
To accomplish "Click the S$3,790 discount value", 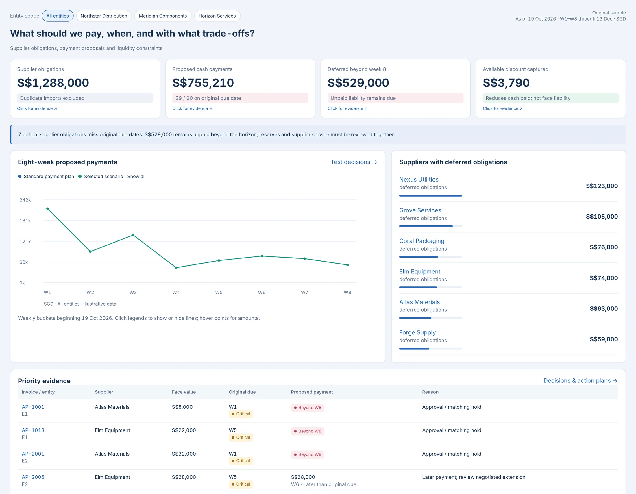I will point(506,83).
